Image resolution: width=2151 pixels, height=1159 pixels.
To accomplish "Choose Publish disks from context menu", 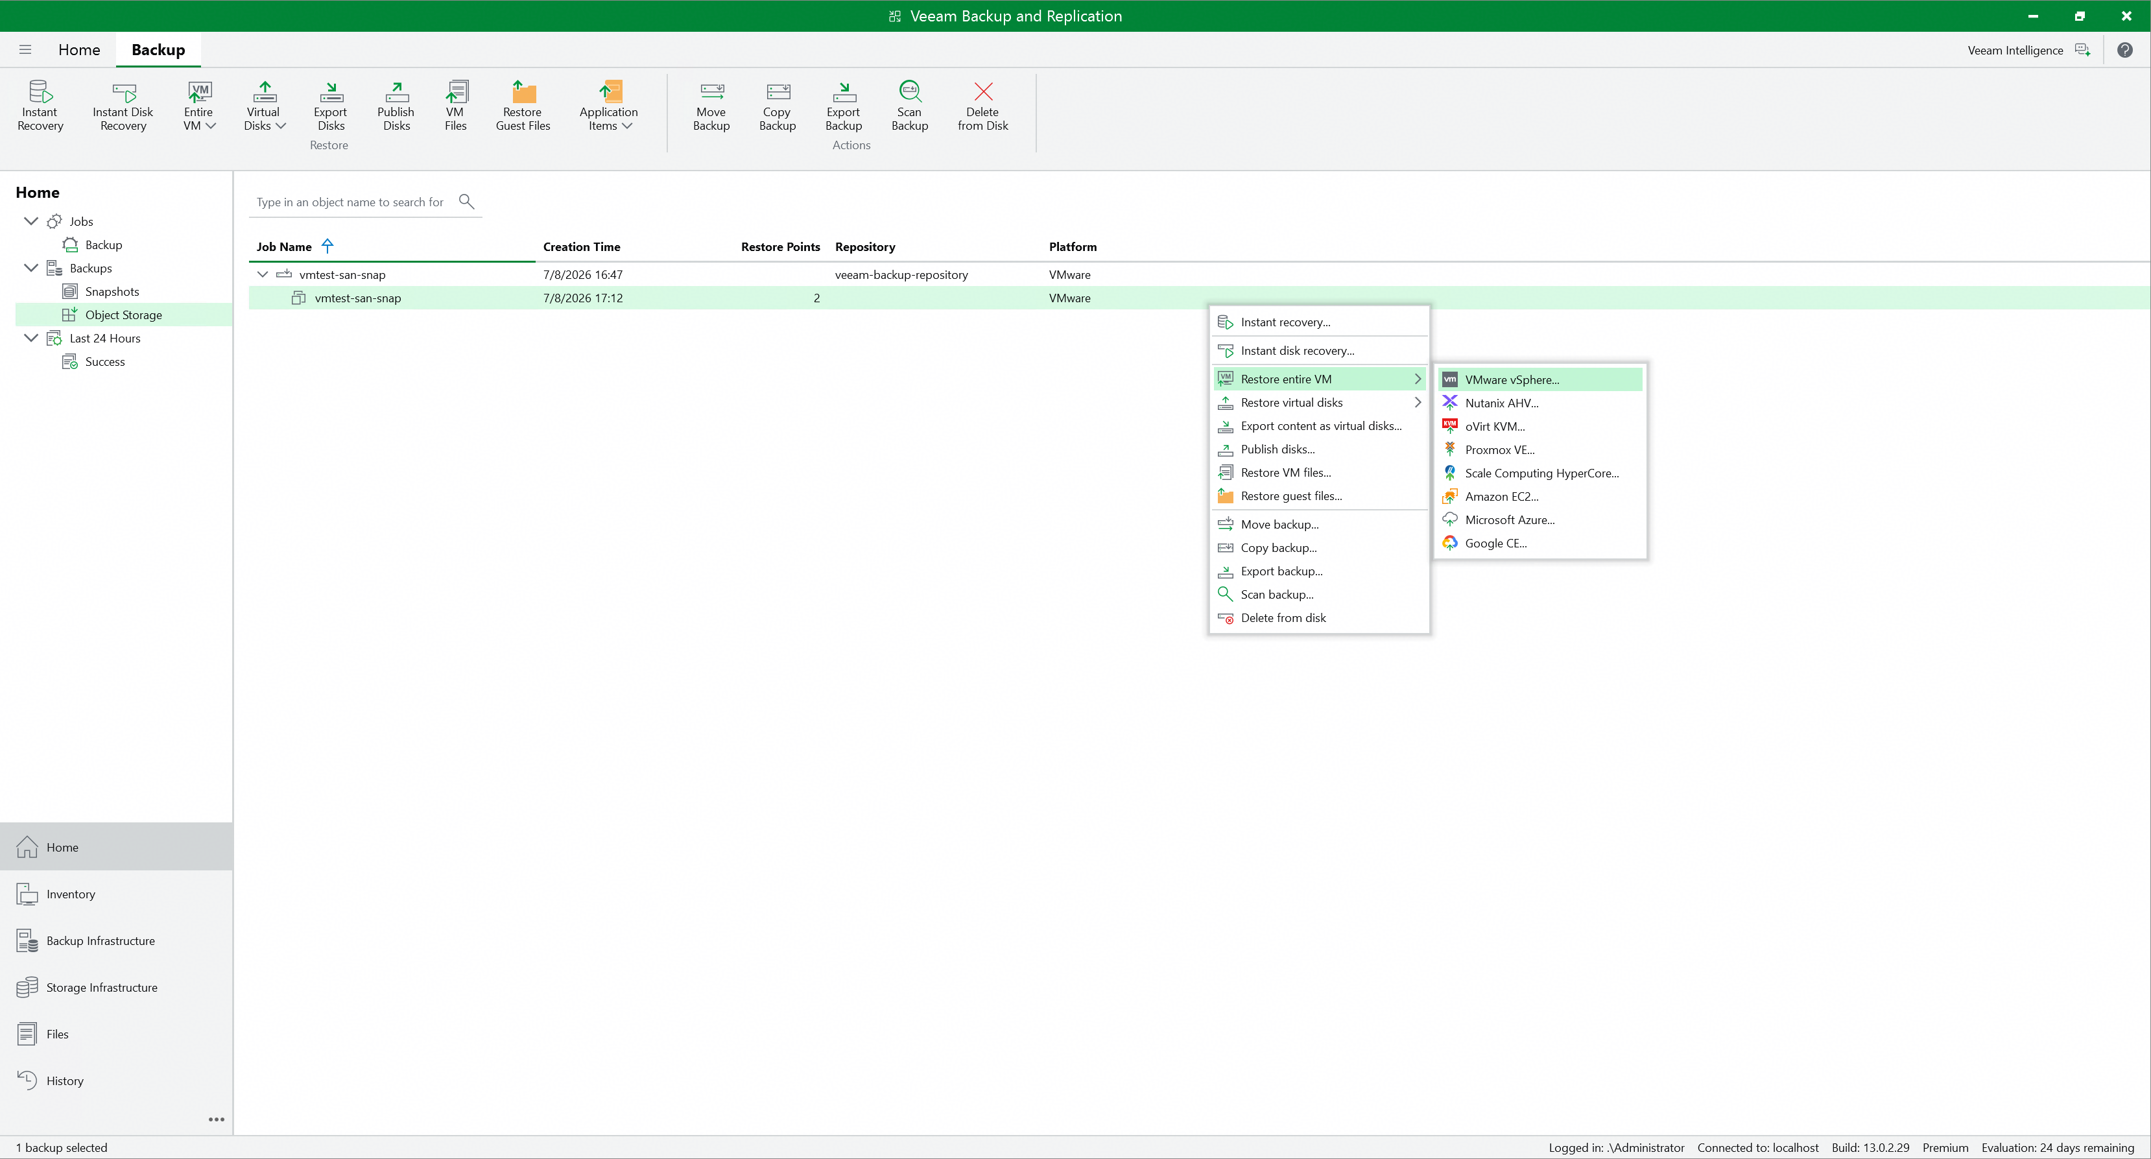I will pyautogui.click(x=1319, y=449).
